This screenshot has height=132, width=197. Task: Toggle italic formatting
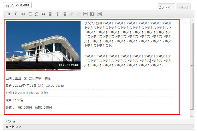15,14
